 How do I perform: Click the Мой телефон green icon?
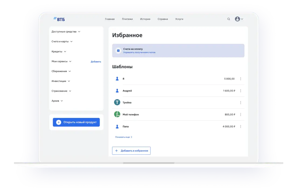[x=117, y=114]
